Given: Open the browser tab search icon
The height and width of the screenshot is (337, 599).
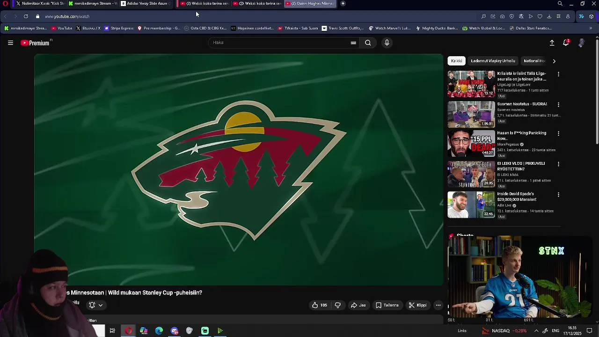Looking at the screenshot, I should click(x=560, y=3).
